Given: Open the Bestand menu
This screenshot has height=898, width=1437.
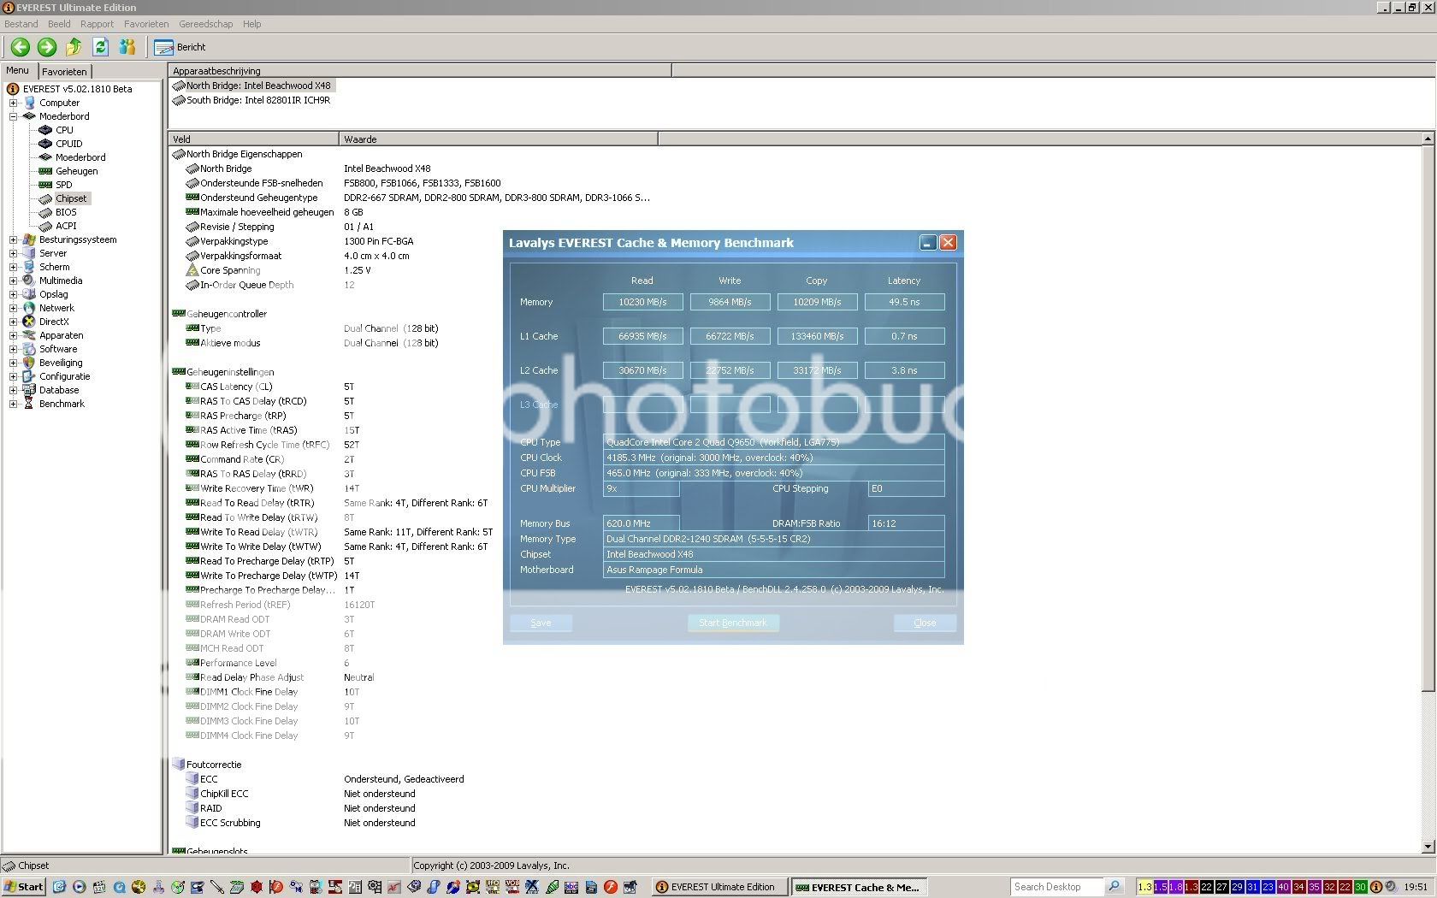Looking at the screenshot, I should click(21, 24).
